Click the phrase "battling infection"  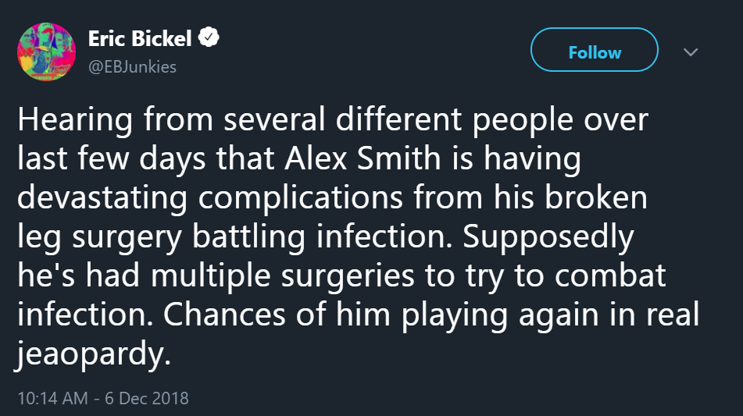[323, 236]
